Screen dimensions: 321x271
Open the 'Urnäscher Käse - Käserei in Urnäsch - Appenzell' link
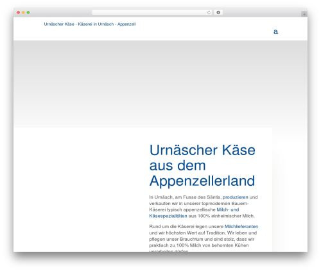click(x=90, y=24)
